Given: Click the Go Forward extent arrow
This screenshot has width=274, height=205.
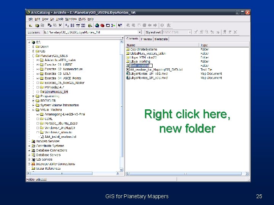Looking at the screenshot, I should (x=155, y=25).
